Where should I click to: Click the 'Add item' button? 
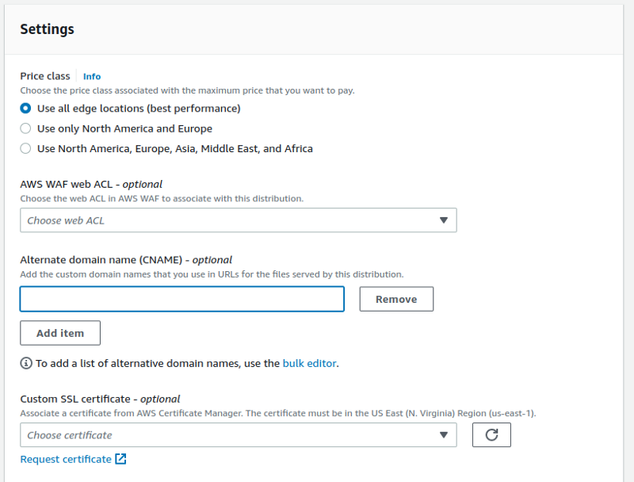click(60, 333)
